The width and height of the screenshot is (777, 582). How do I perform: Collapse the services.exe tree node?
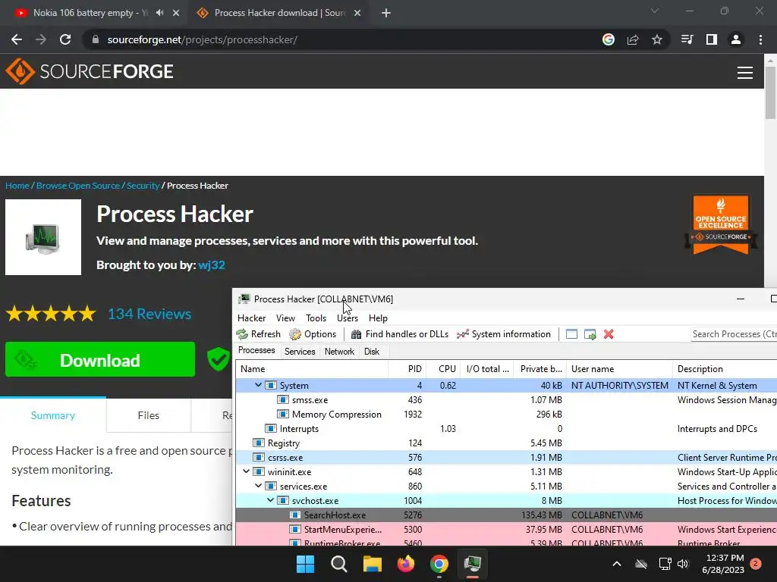click(x=258, y=486)
